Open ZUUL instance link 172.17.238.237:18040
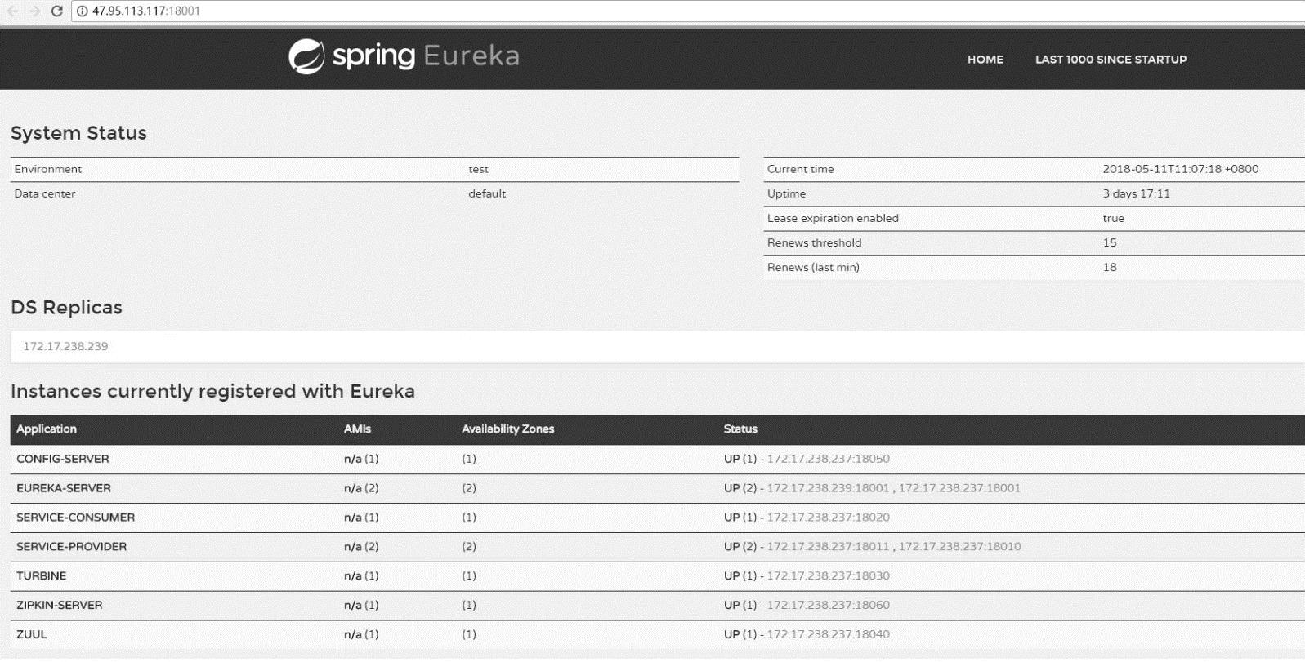 (x=828, y=634)
